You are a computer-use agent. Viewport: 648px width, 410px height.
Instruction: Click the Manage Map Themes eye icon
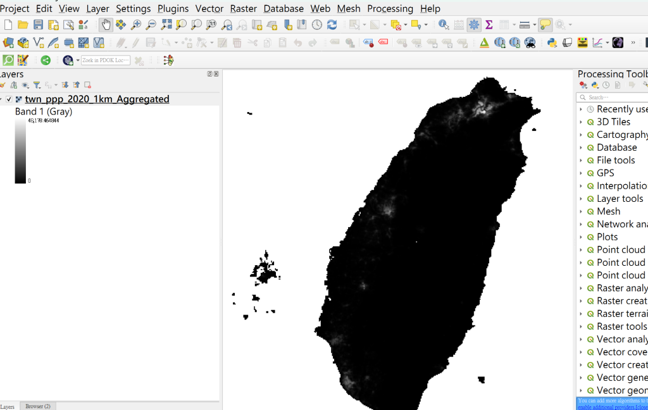tap(25, 85)
